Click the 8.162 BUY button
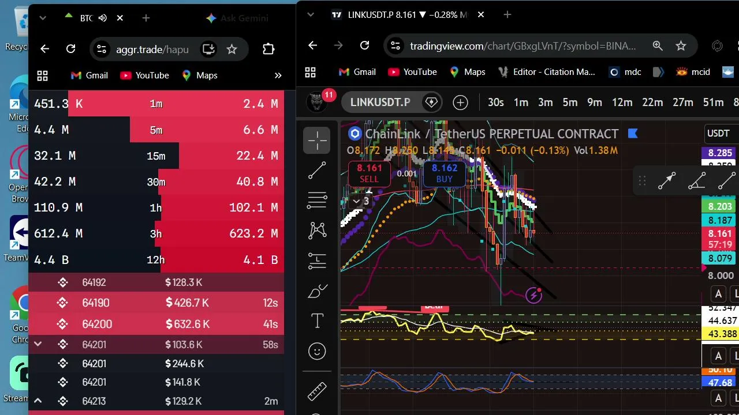The image size is (739, 415). click(445, 173)
